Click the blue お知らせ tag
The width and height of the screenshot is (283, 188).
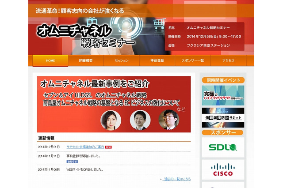72,162
